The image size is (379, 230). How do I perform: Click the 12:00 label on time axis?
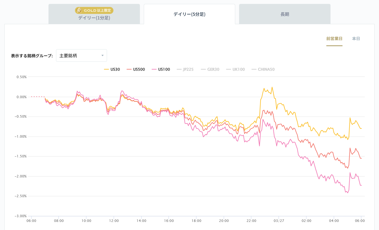pyautogui.click(x=114, y=221)
